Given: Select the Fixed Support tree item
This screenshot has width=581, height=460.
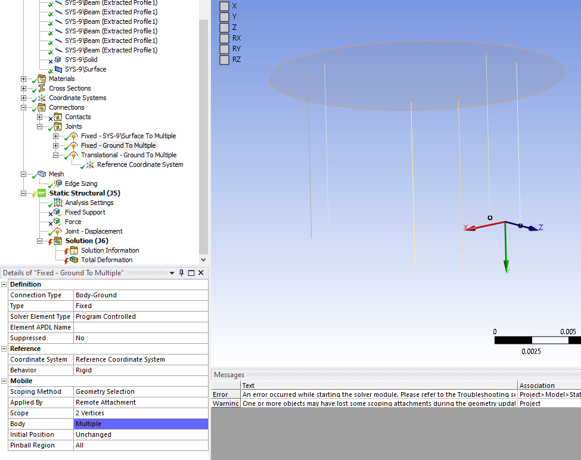Looking at the screenshot, I should click(x=85, y=212).
